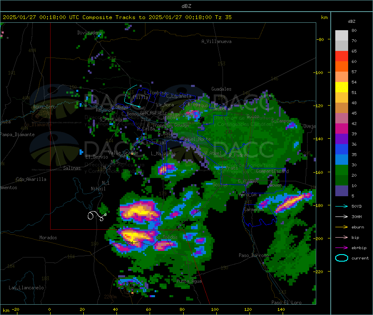Pick the light orange swatch between 57 and 54
The image size is (373, 315).
(x=342, y=77)
